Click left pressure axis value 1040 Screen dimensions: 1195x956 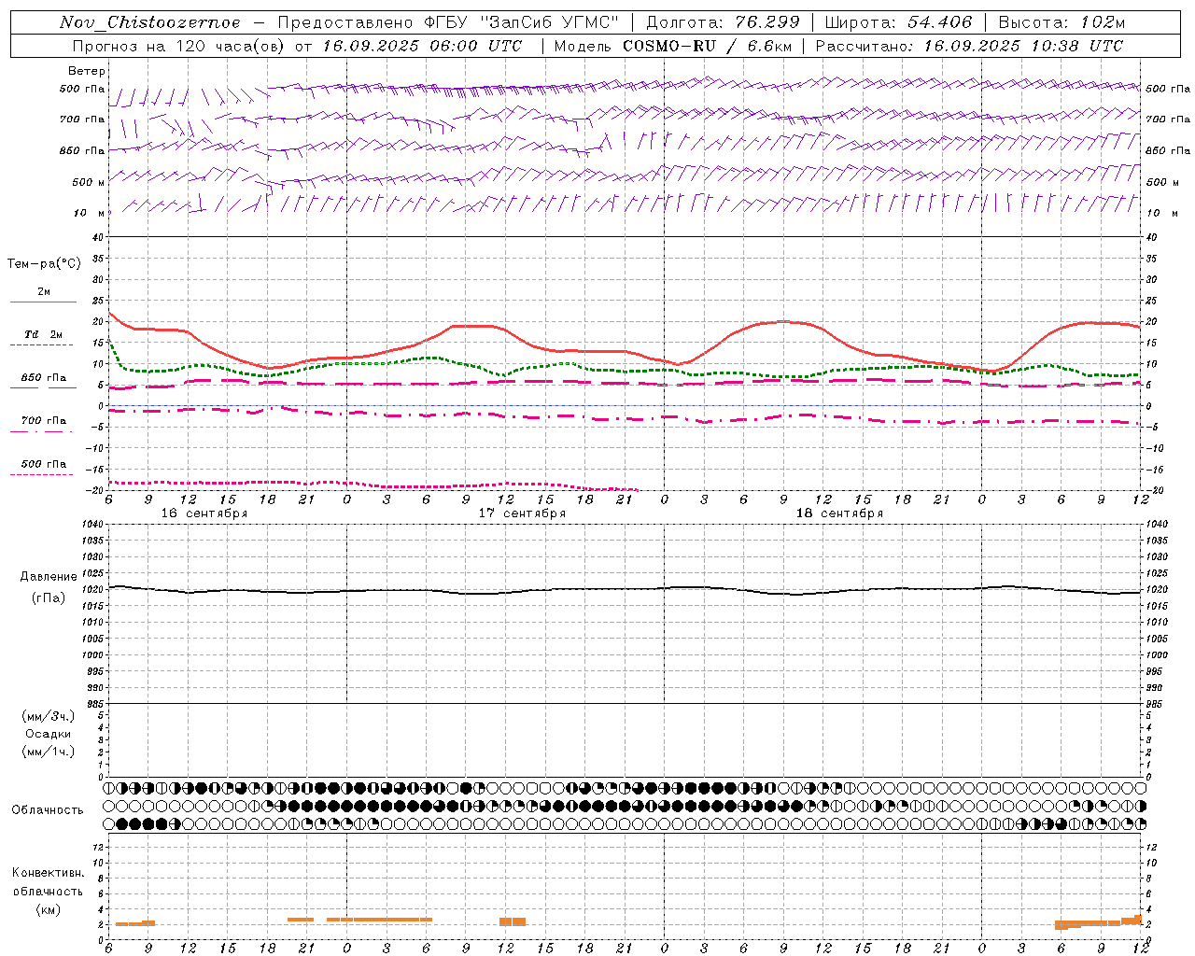(91, 525)
